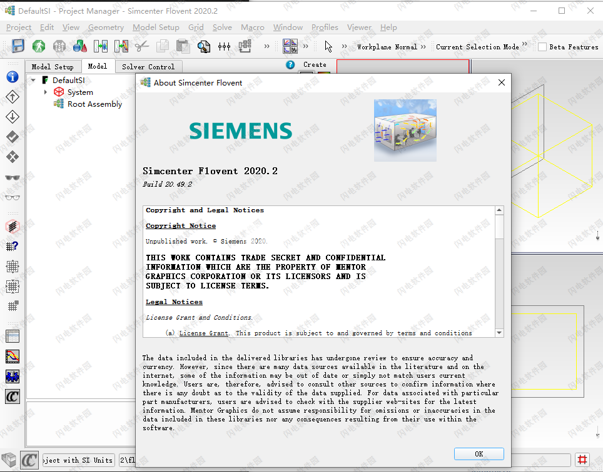603x472 pixels.
Task: Select the arrow pointer tool
Action: pyautogui.click(x=328, y=46)
